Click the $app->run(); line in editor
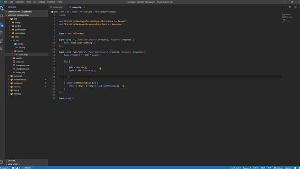The width and height of the screenshot is (300, 169). point(66,98)
